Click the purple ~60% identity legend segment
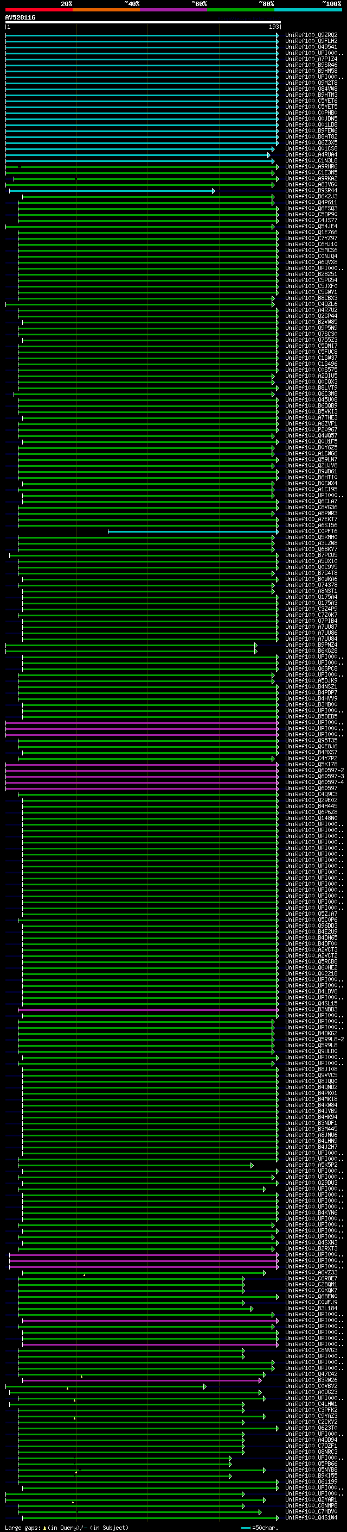This screenshot has height=1532, width=347. pyautogui.click(x=174, y=10)
